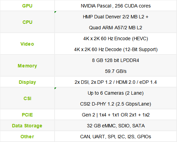Click the green comment marker in CSI cell
Viewport: 177px width, 142px height.
[x=55, y=88]
